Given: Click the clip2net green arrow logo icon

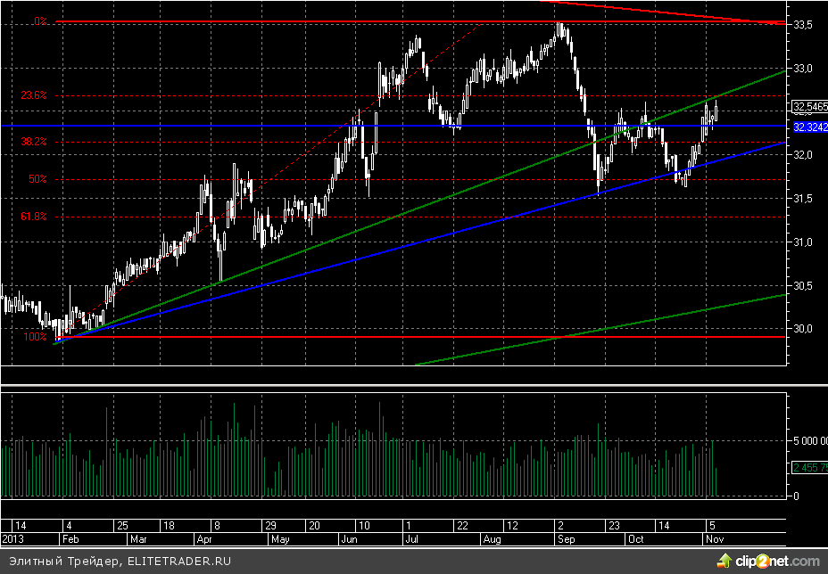Looking at the screenshot, I should [725, 561].
